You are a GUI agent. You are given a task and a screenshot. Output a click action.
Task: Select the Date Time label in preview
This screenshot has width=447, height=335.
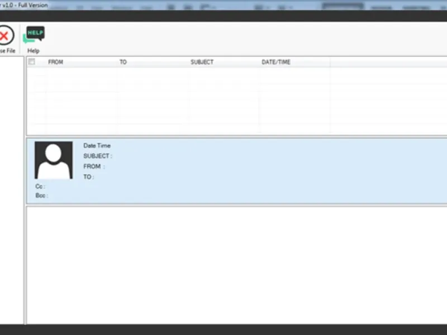97,146
